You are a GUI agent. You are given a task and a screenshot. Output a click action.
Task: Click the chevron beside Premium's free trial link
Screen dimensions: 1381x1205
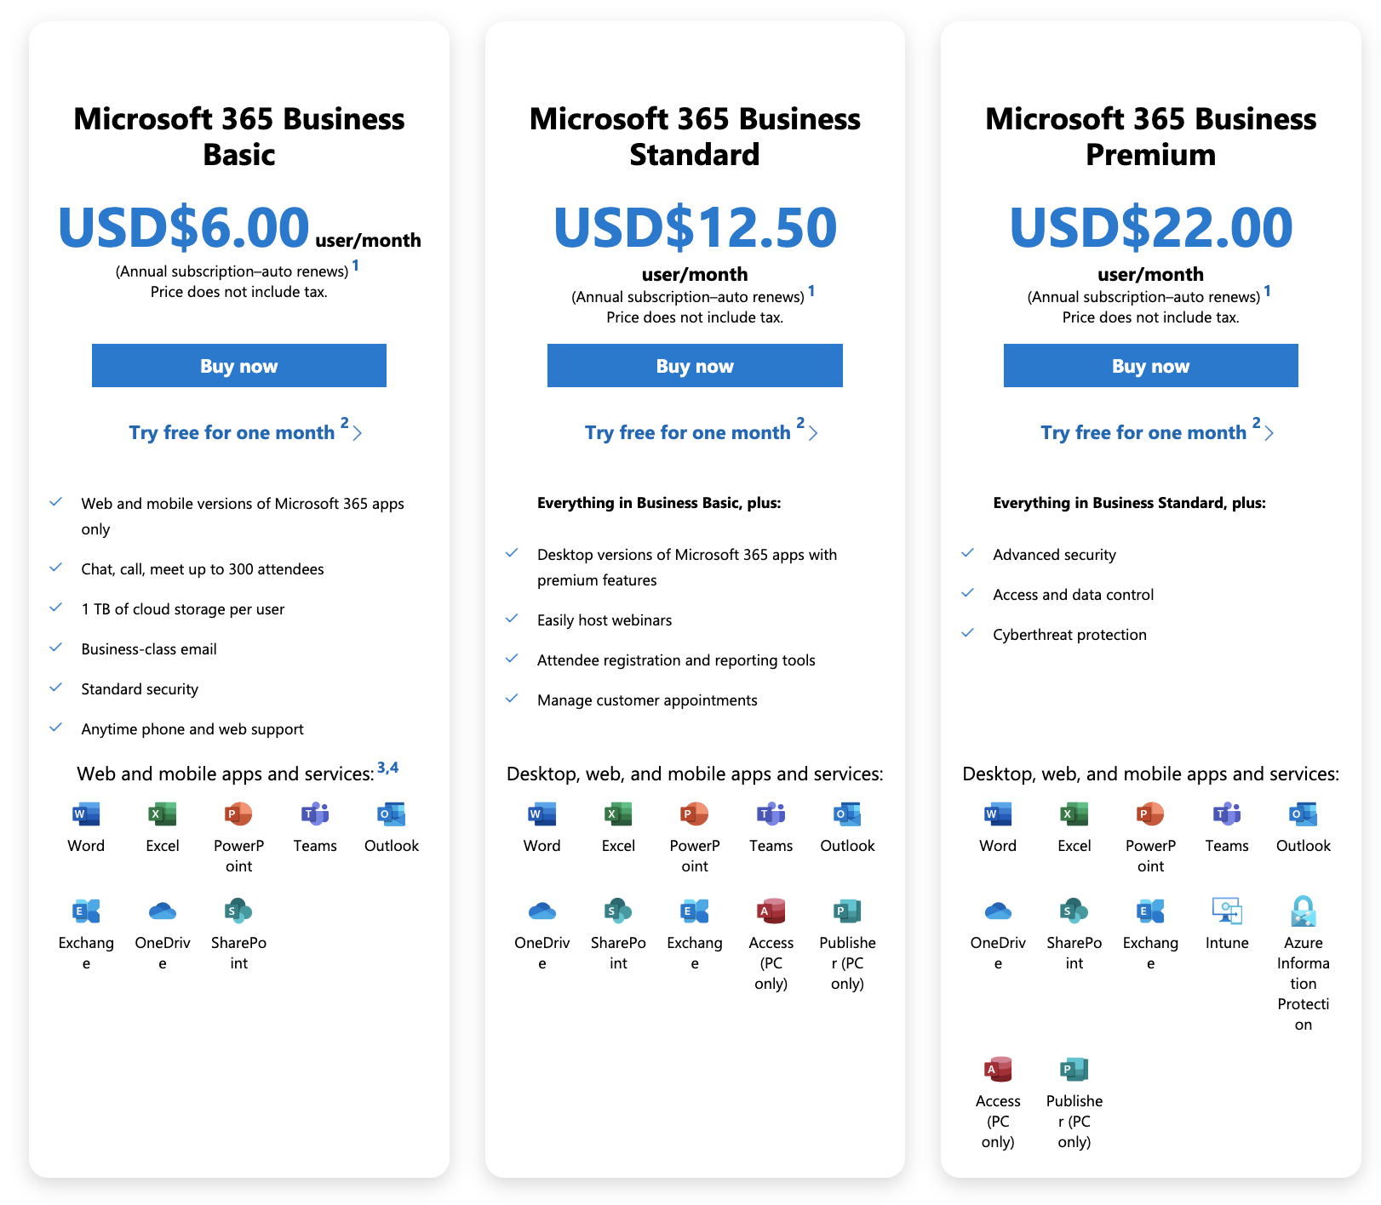1269,433
